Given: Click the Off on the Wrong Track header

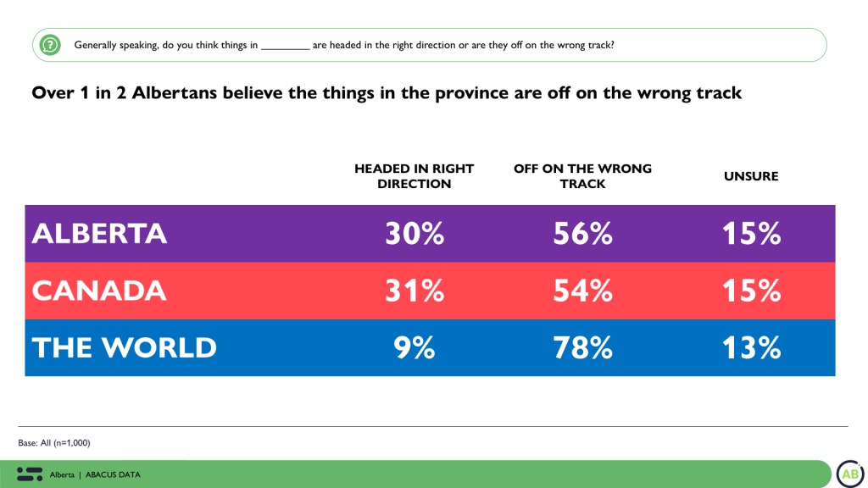Looking at the screenshot, I should point(582,176).
